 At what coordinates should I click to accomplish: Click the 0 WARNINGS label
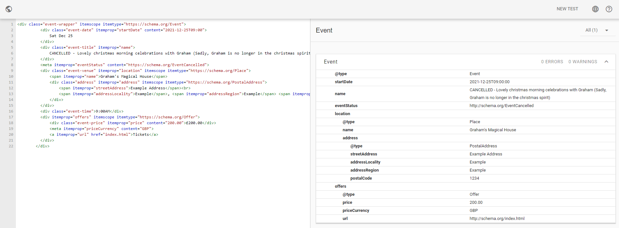[583, 62]
